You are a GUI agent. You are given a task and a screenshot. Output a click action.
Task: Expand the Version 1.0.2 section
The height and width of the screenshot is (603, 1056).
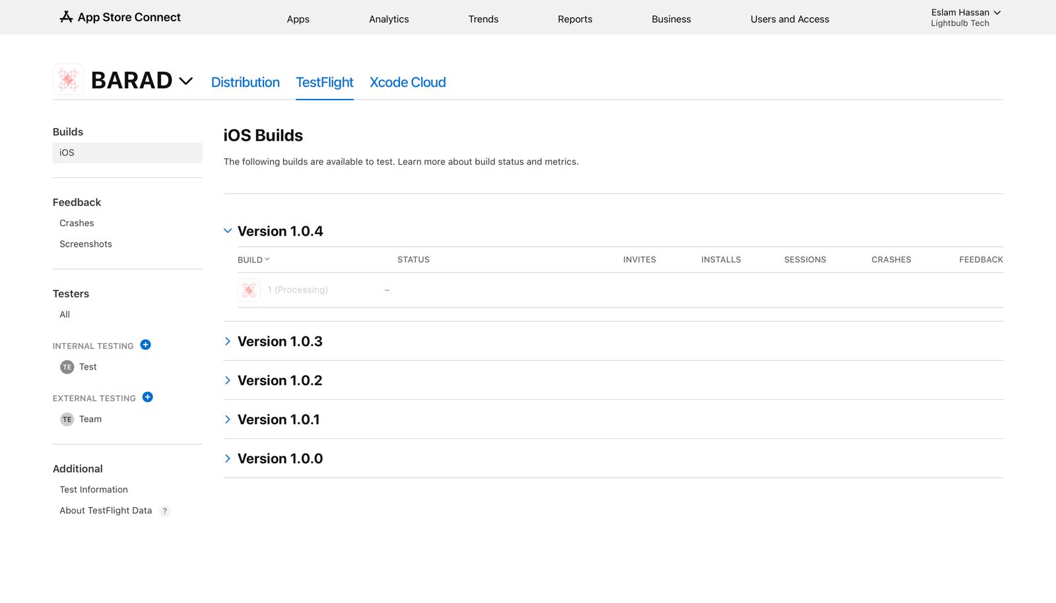(228, 380)
